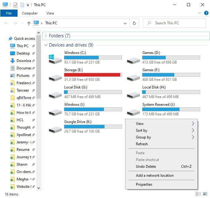Unpin Desktop using its pin icon
210x198 pixels.
coord(34,53)
